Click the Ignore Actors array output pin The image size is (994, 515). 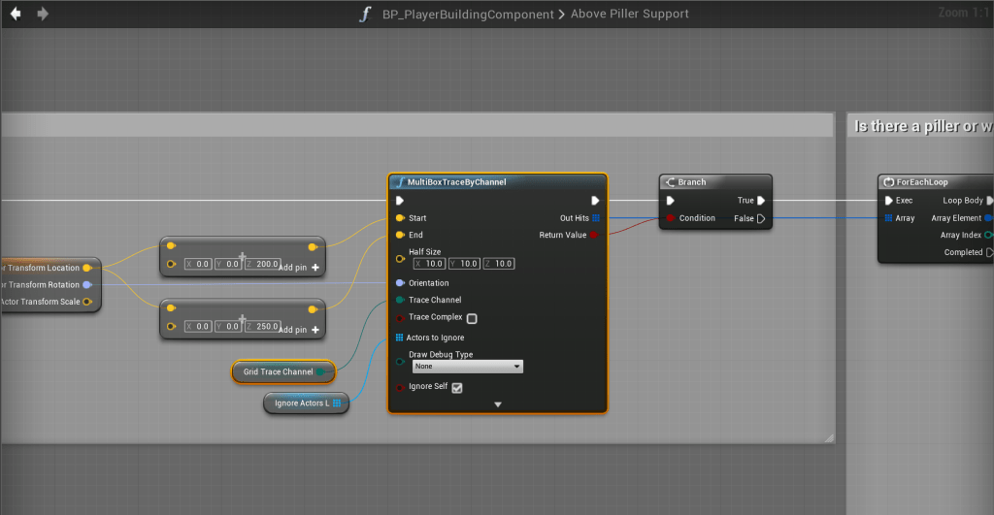(336, 402)
